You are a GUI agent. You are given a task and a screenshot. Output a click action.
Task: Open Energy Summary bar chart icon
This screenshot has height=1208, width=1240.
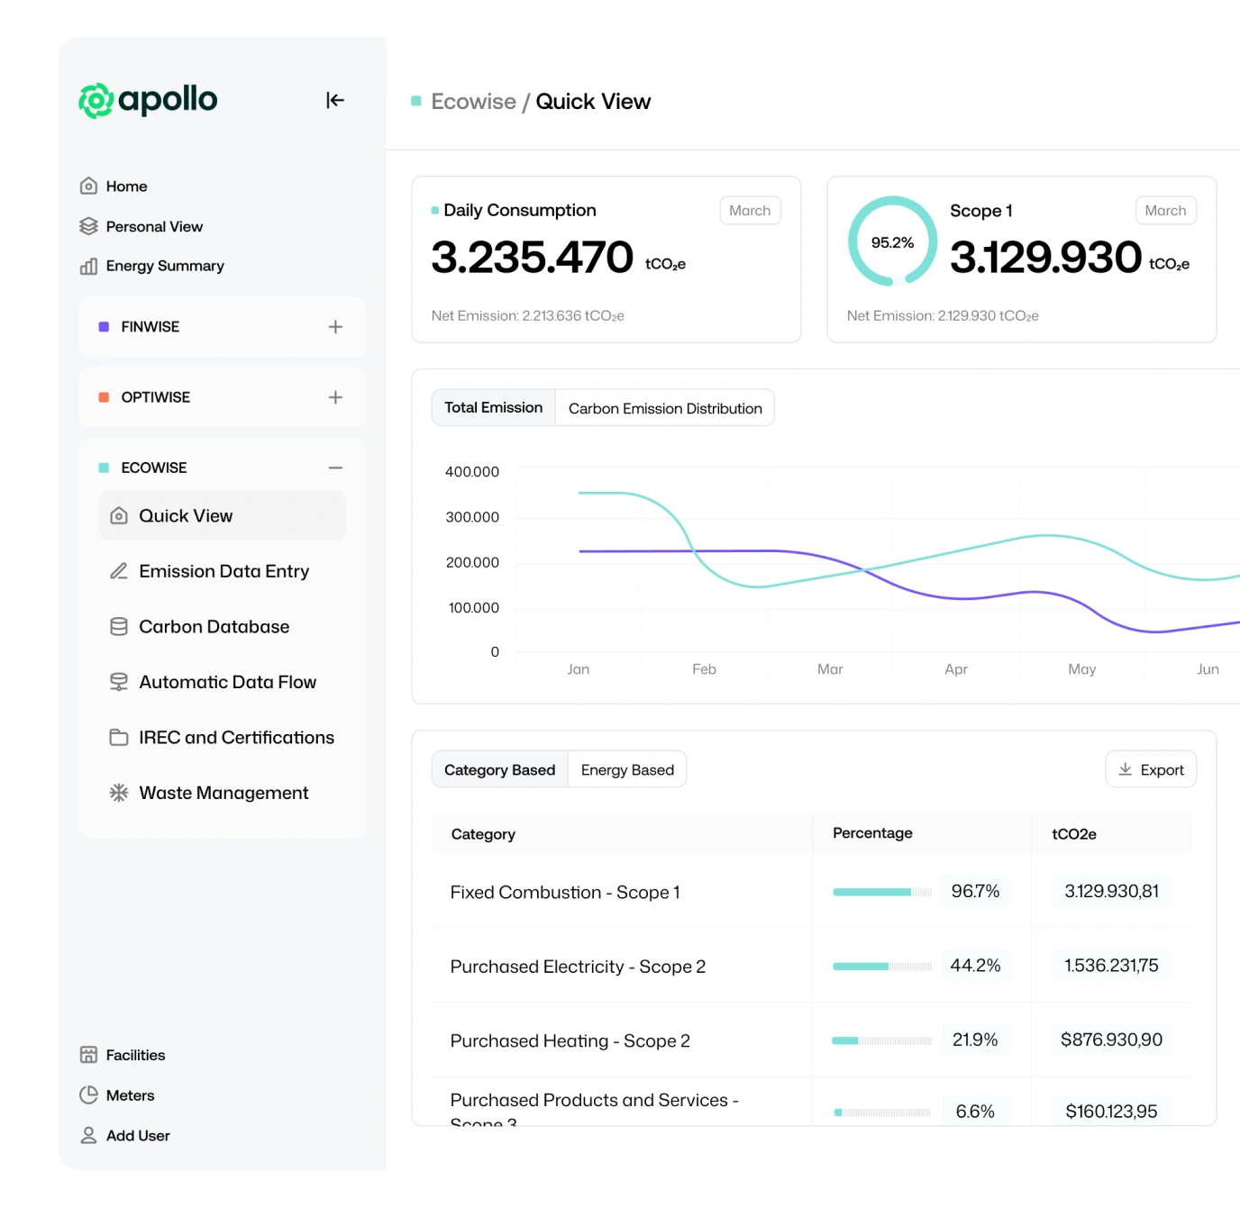(x=88, y=266)
